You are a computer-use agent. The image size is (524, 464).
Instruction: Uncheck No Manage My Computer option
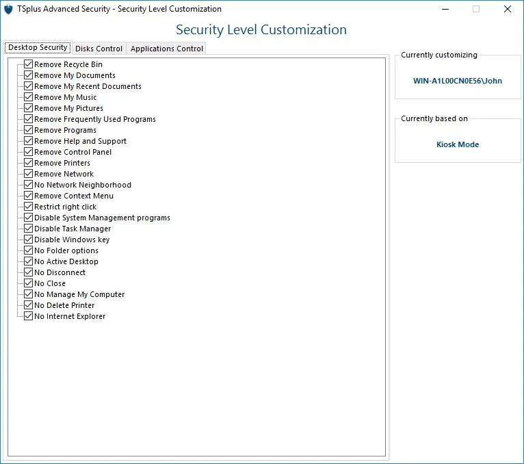click(x=29, y=294)
